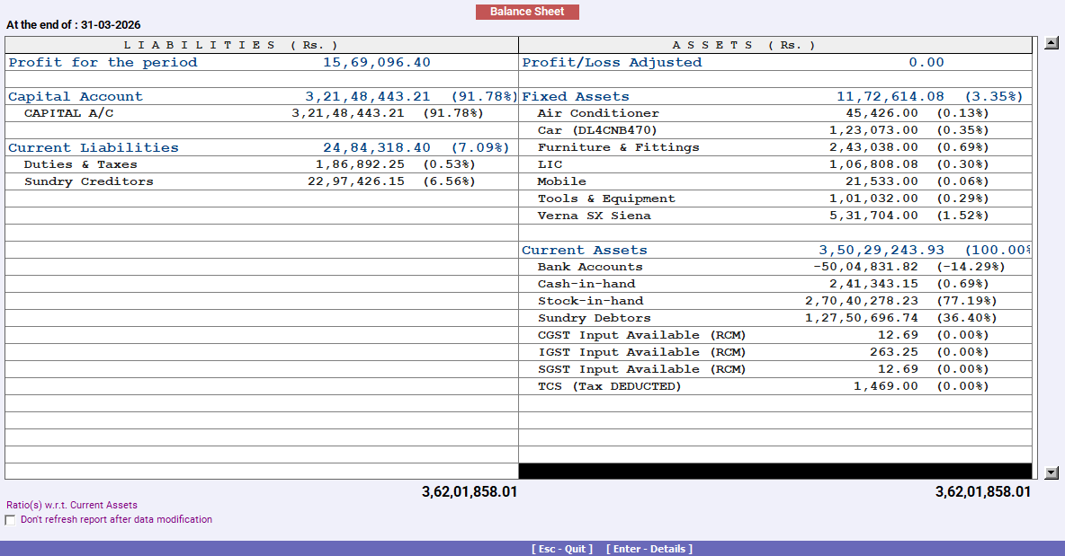Screen dimensions: 1065x556
Task: Open Ratio(s) w.r.t. Current Assets
Action: click(x=69, y=505)
